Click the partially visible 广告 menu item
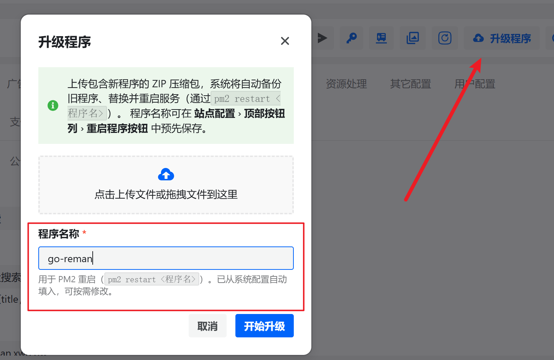 (x=15, y=83)
